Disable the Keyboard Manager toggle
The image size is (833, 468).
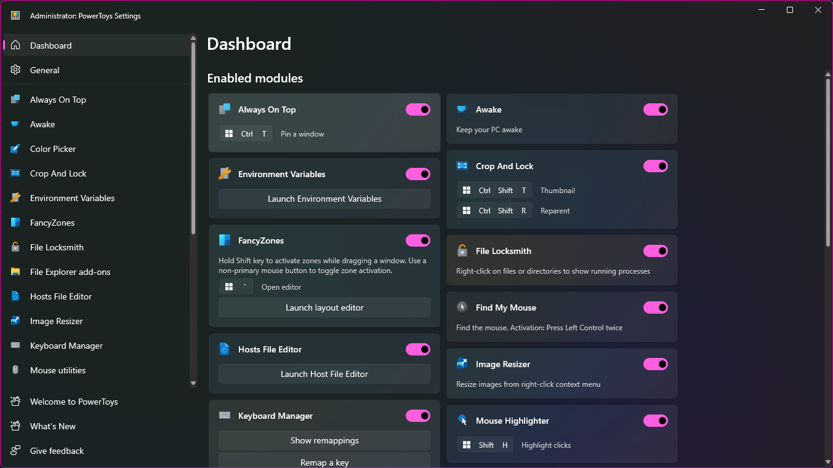418,416
